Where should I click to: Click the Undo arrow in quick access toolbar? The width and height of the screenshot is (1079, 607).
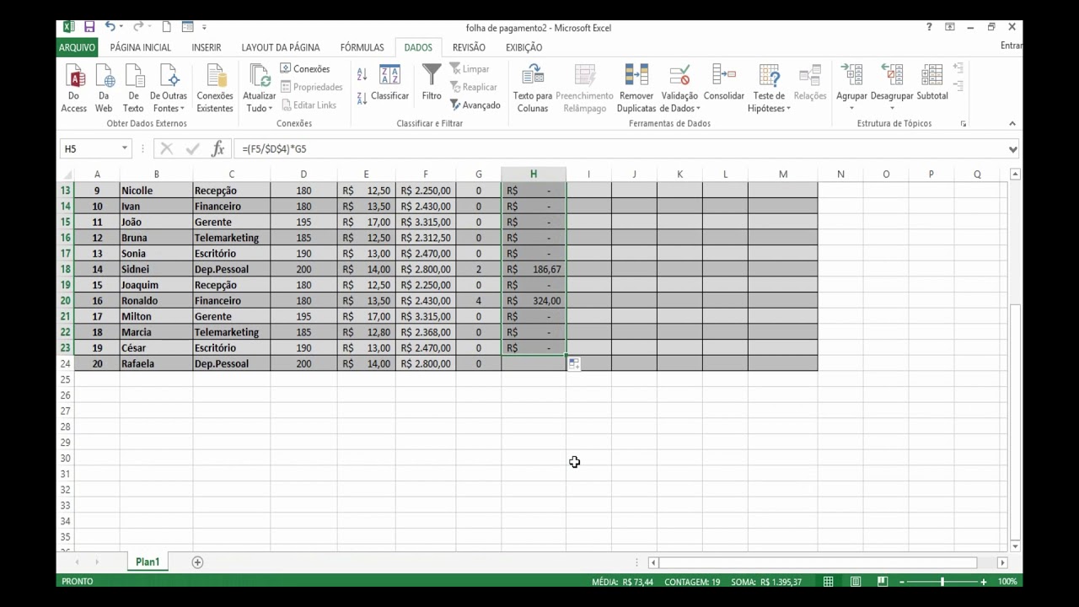(x=110, y=27)
